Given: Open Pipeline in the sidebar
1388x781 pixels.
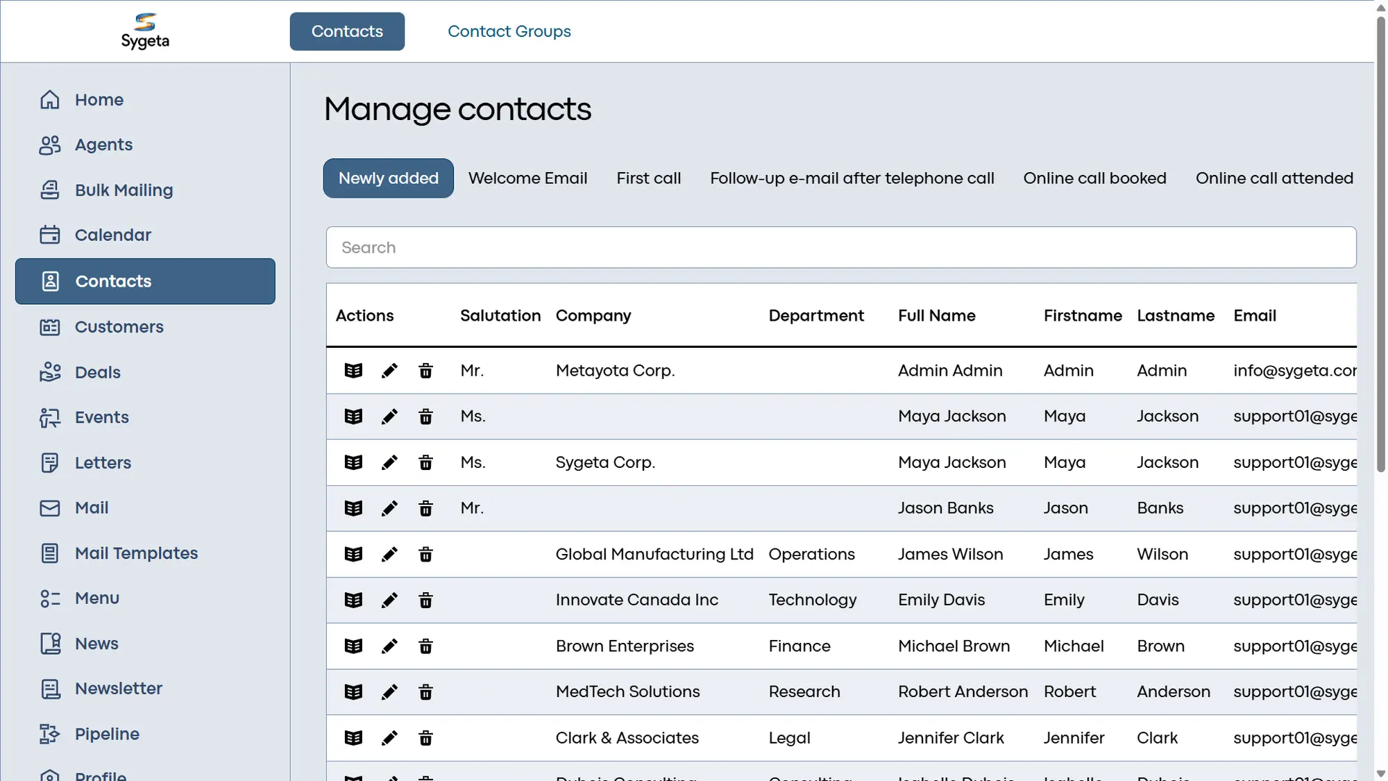Looking at the screenshot, I should 145,734.
